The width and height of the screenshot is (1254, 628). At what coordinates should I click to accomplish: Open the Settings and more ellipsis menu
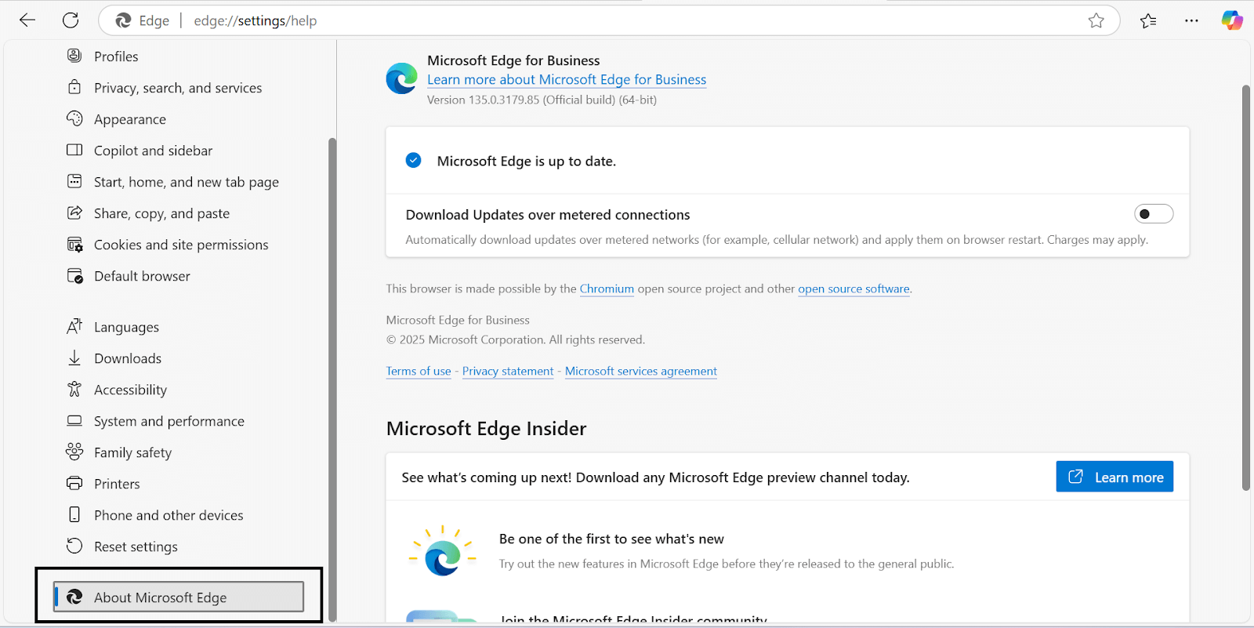pyautogui.click(x=1191, y=20)
